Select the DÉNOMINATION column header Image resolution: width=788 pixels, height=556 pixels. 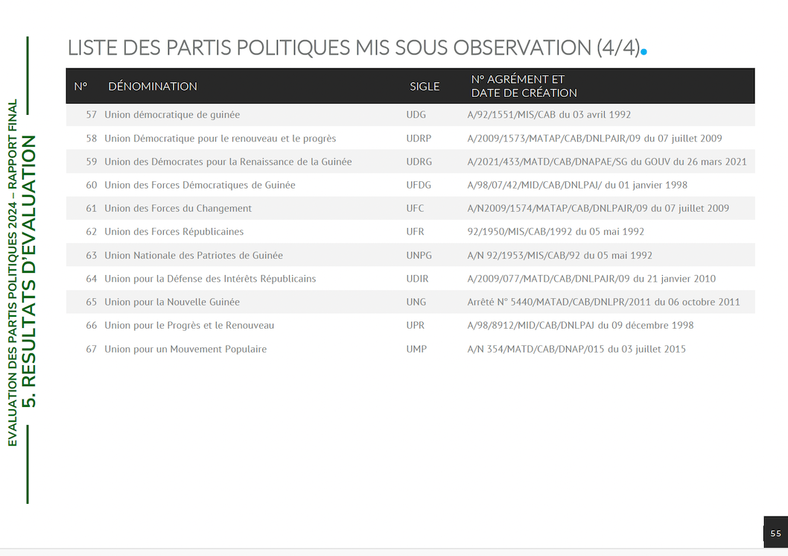pos(153,86)
